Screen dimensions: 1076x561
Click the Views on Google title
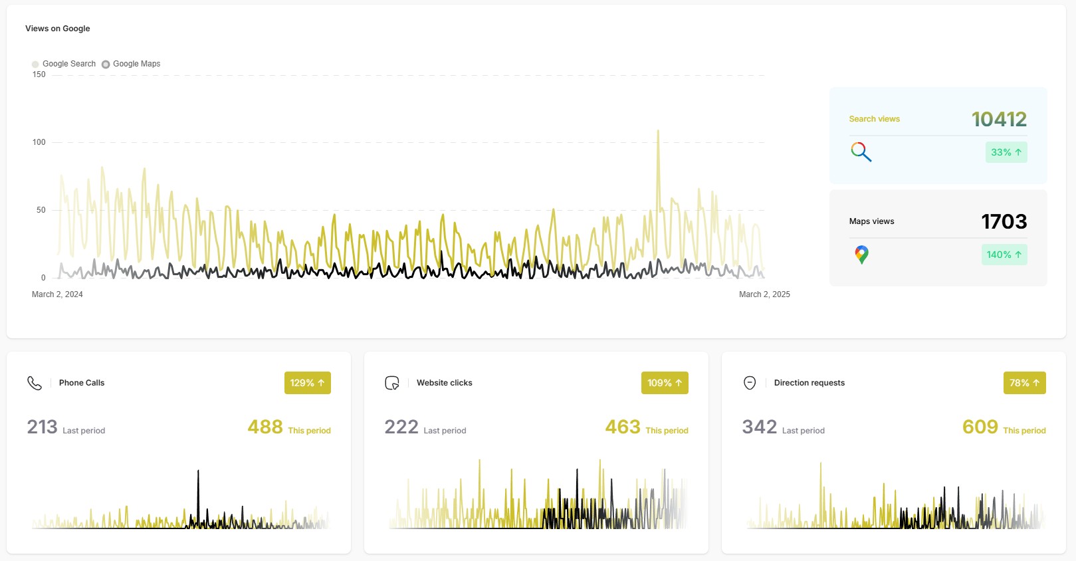point(58,29)
